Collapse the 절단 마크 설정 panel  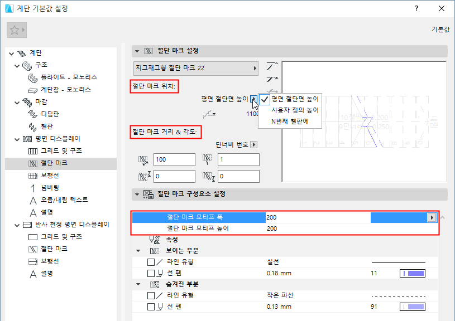click(x=137, y=51)
